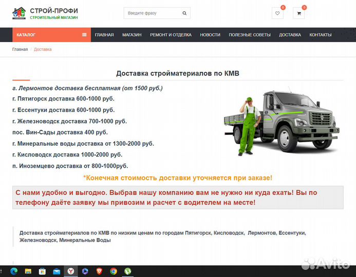Open Google Chrome from the taskbar

click(113, 271)
